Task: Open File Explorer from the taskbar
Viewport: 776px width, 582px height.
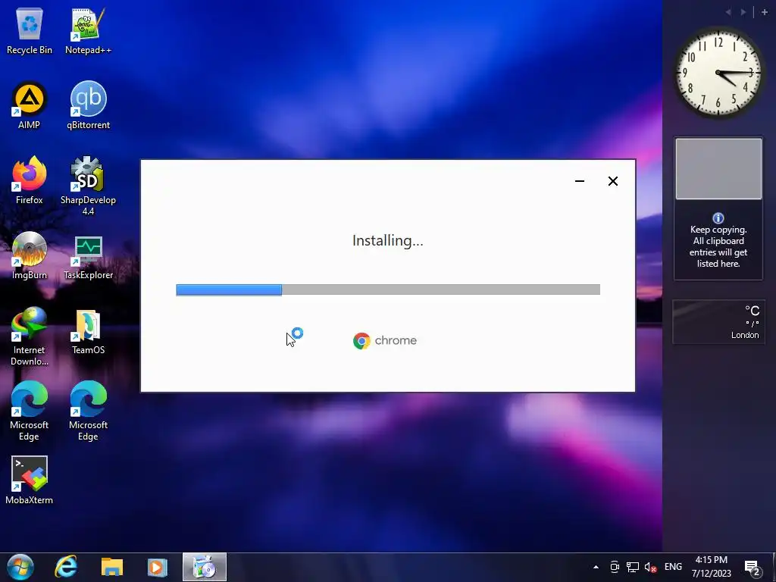Action: tap(112, 567)
